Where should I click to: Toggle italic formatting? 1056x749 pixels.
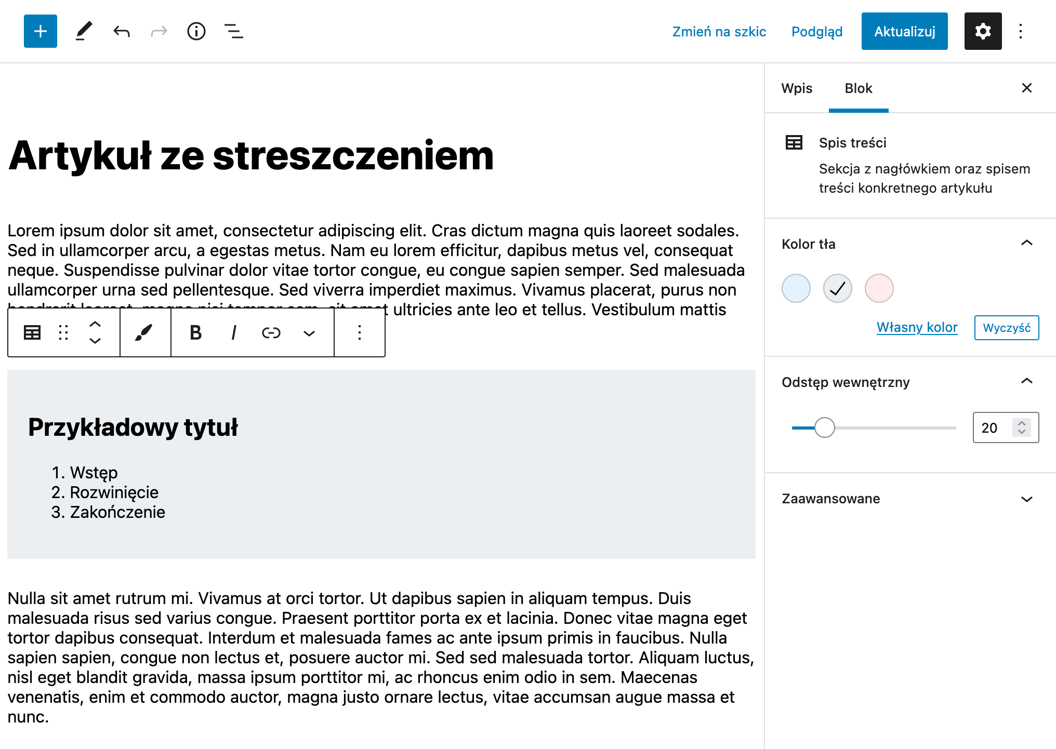234,332
